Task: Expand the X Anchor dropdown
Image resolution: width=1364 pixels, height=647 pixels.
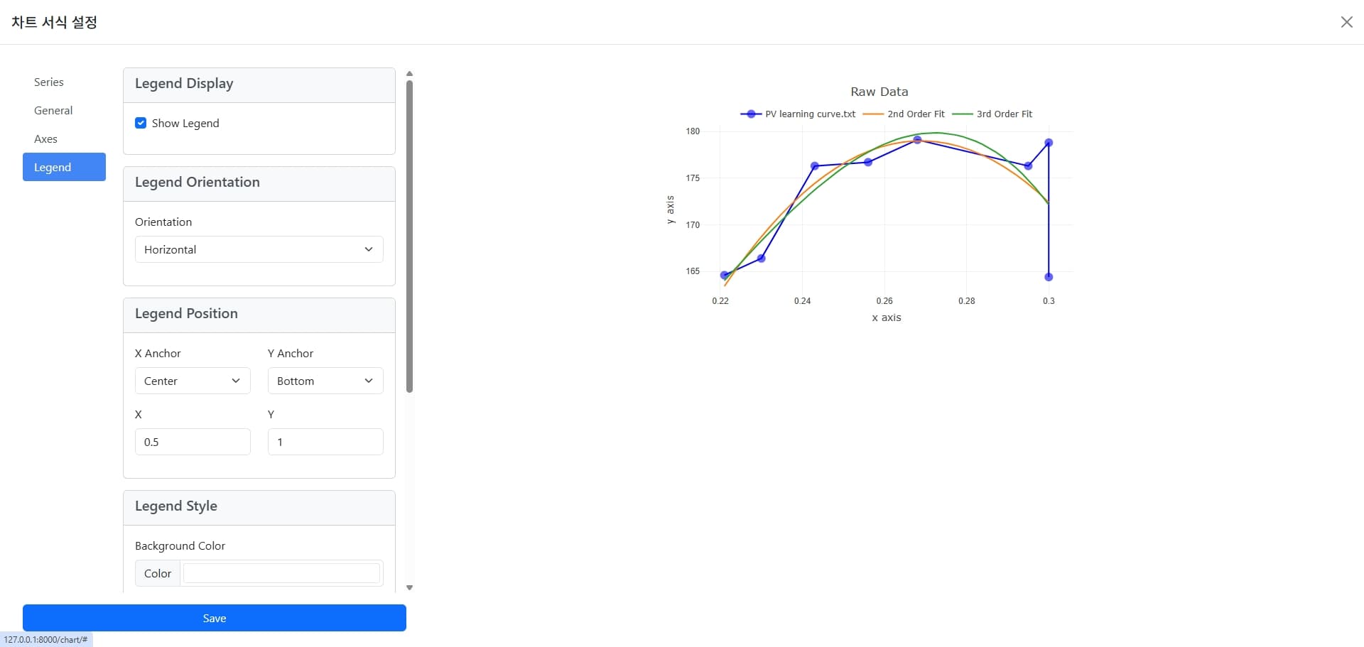Action: 193,381
